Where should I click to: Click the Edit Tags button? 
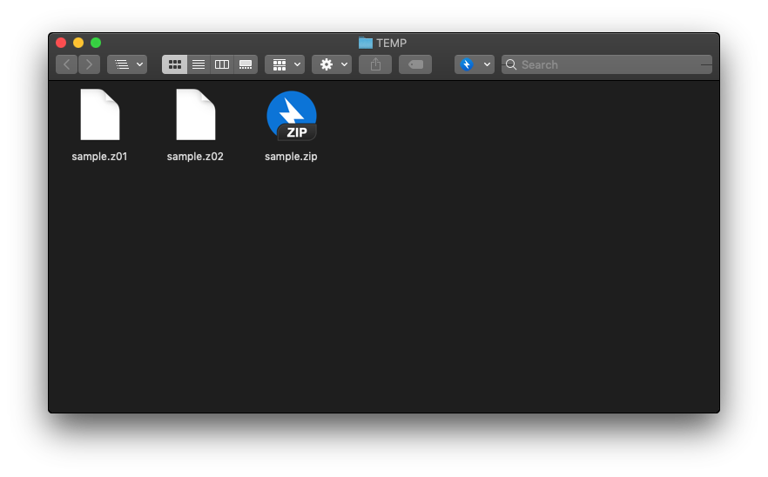click(415, 64)
